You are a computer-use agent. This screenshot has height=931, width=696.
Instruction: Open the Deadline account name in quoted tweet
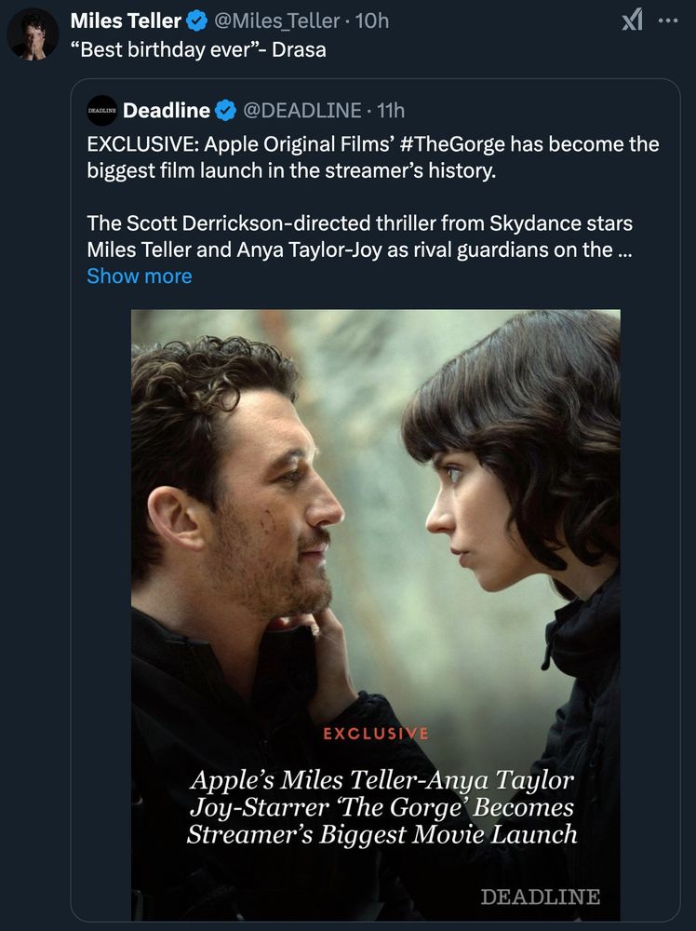point(167,111)
